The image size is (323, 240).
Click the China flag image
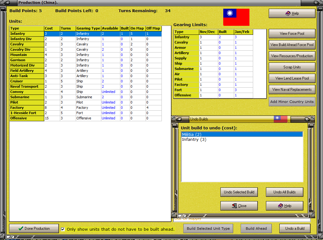tap(236, 17)
